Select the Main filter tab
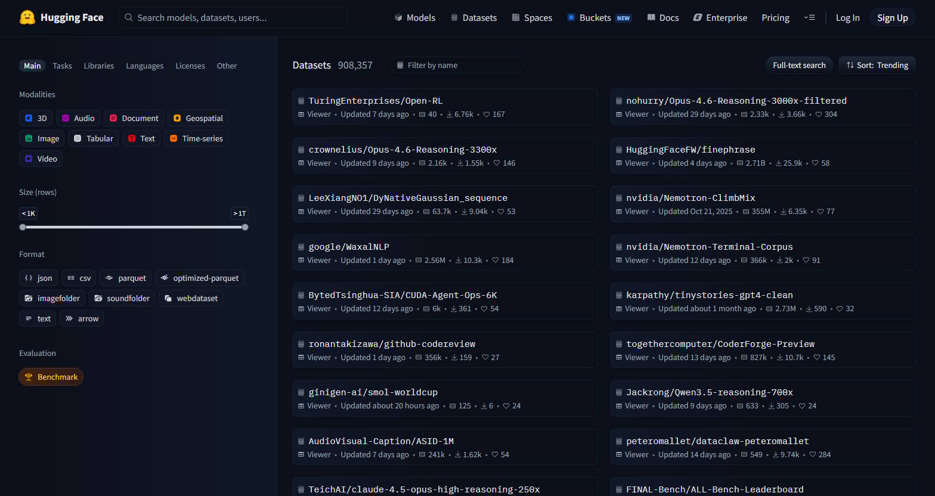The image size is (935, 496). (x=32, y=66)
